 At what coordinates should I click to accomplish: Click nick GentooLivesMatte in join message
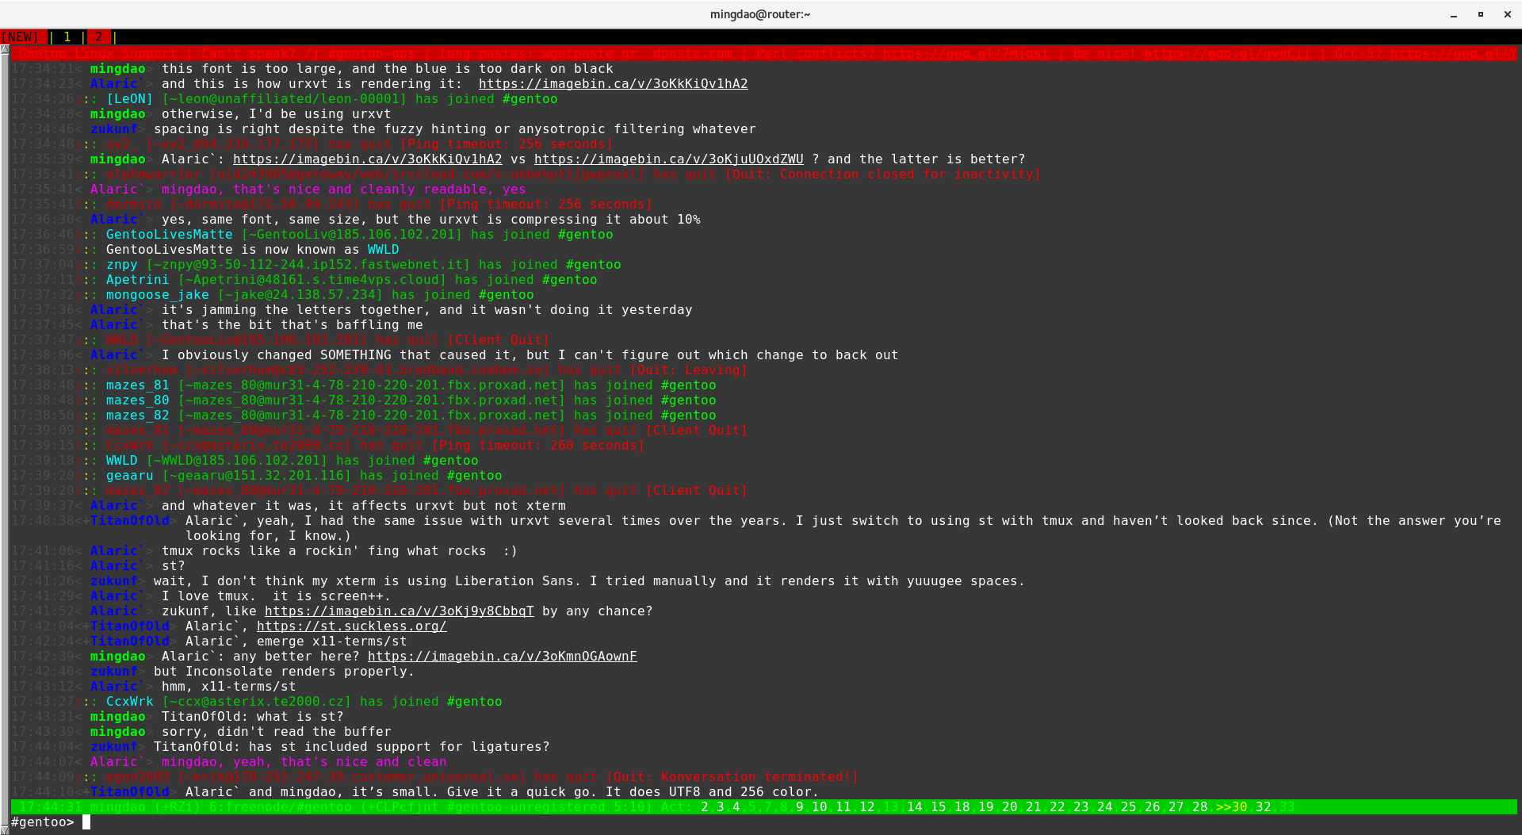[x=170, y=235]
